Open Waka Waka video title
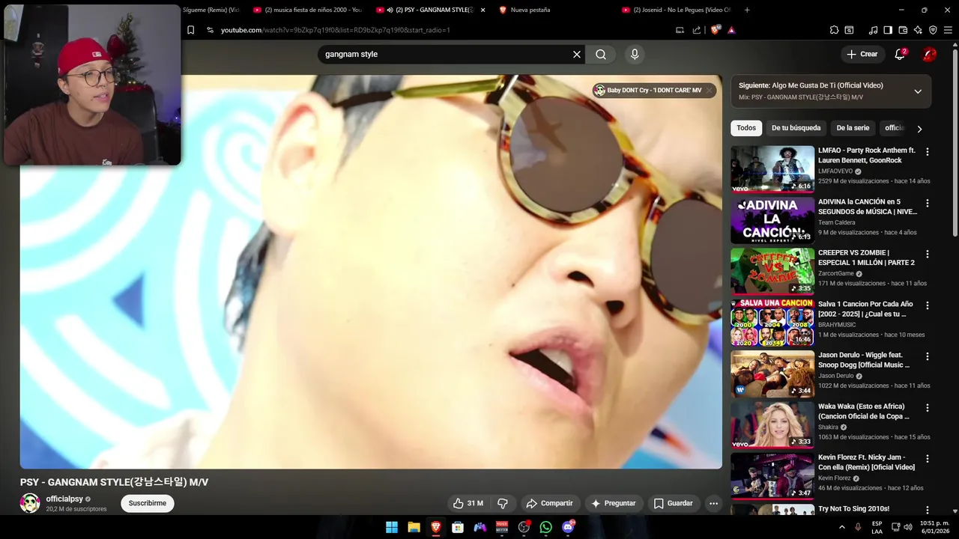This screenshot has width=959, height=539. pos(863,411)
